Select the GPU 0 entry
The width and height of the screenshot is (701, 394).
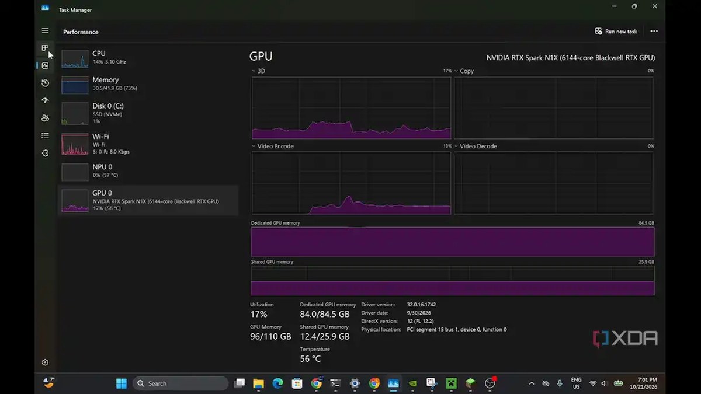tap(148, 200)
